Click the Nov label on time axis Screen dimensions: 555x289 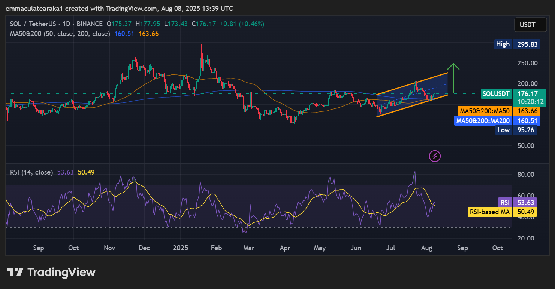pos(109,248)
